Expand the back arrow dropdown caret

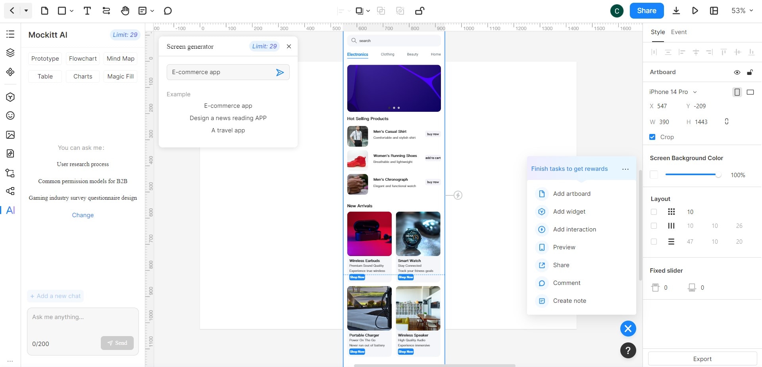click(x=26, y=11)
